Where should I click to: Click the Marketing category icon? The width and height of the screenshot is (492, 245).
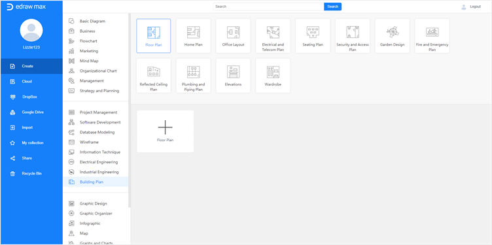pyautogui.click(x=71, y=51)
